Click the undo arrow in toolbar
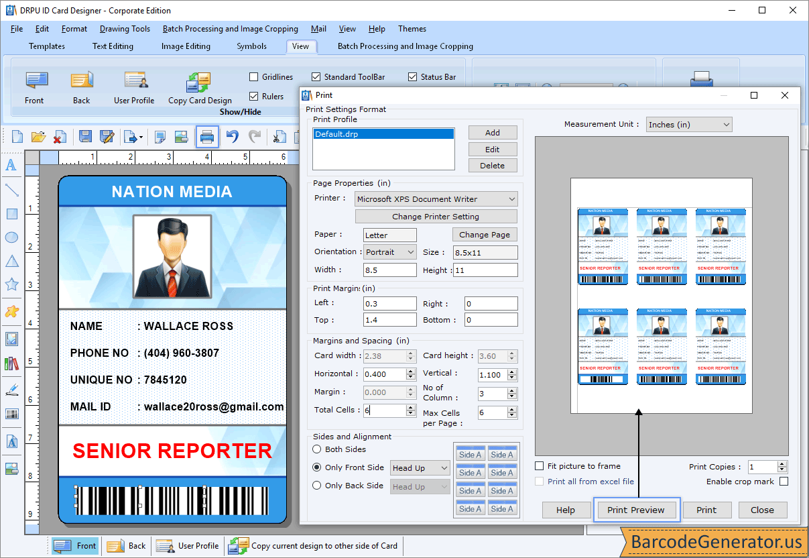Viewport: 809px width, 558px height. 232,137
